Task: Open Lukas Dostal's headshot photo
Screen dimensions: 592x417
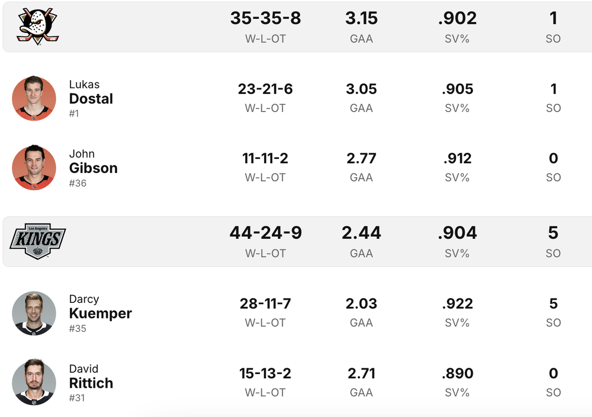Action: click(x=34, y=99)
